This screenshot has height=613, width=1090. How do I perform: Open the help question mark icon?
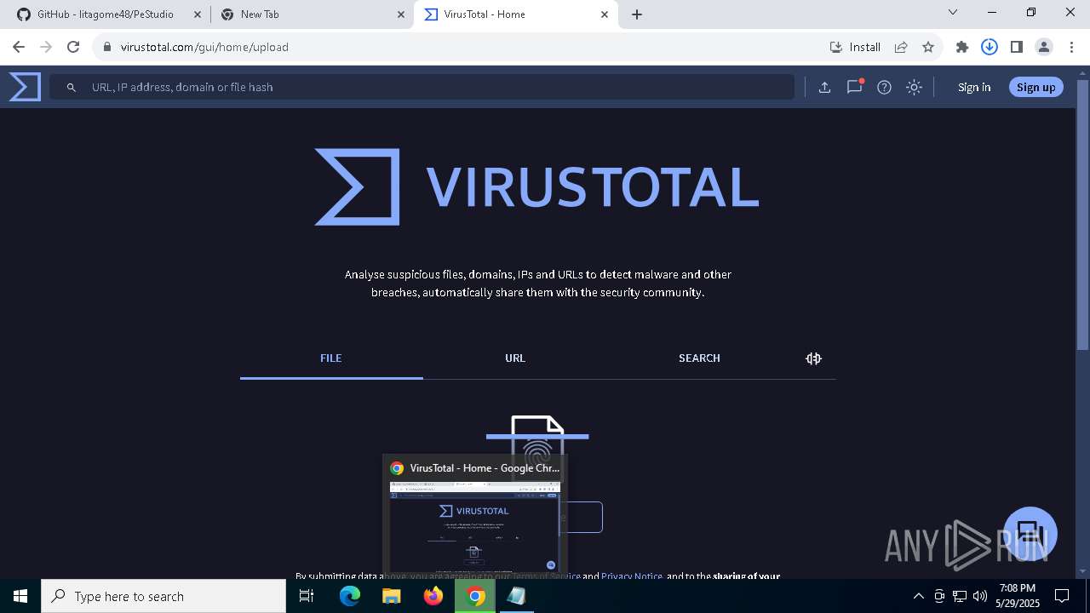click(x=884, y=87)
